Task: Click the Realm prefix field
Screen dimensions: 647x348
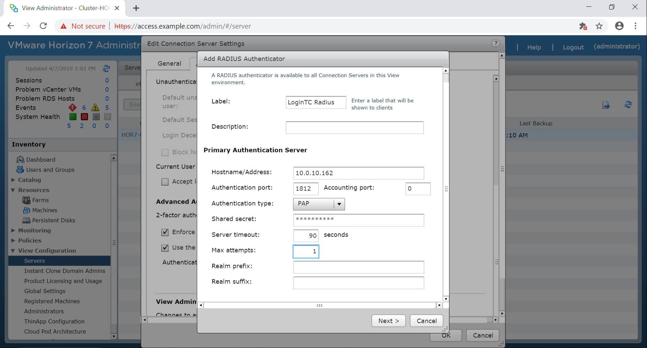Action: pyautogui.click(x=359, y=267)
